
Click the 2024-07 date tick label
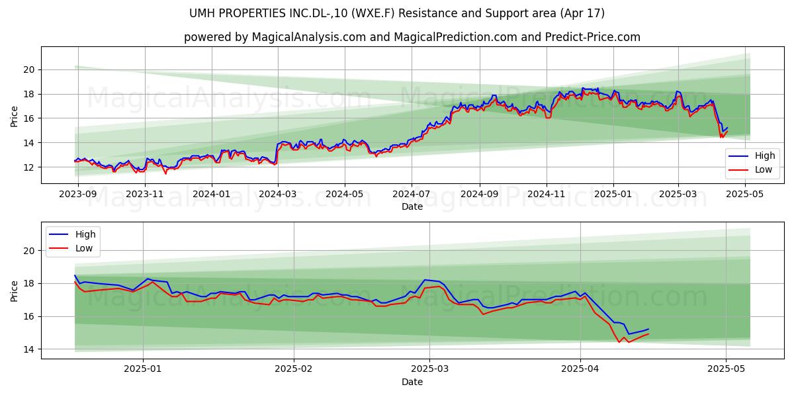point(412,195)
